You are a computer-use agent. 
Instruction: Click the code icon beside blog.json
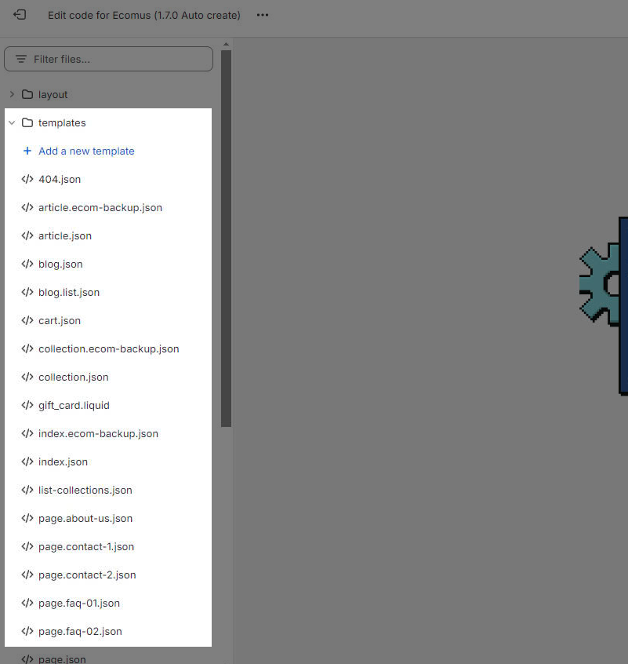coord(27,264)
